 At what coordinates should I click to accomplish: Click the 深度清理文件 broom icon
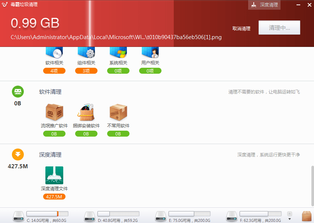(x=54, y=175)
